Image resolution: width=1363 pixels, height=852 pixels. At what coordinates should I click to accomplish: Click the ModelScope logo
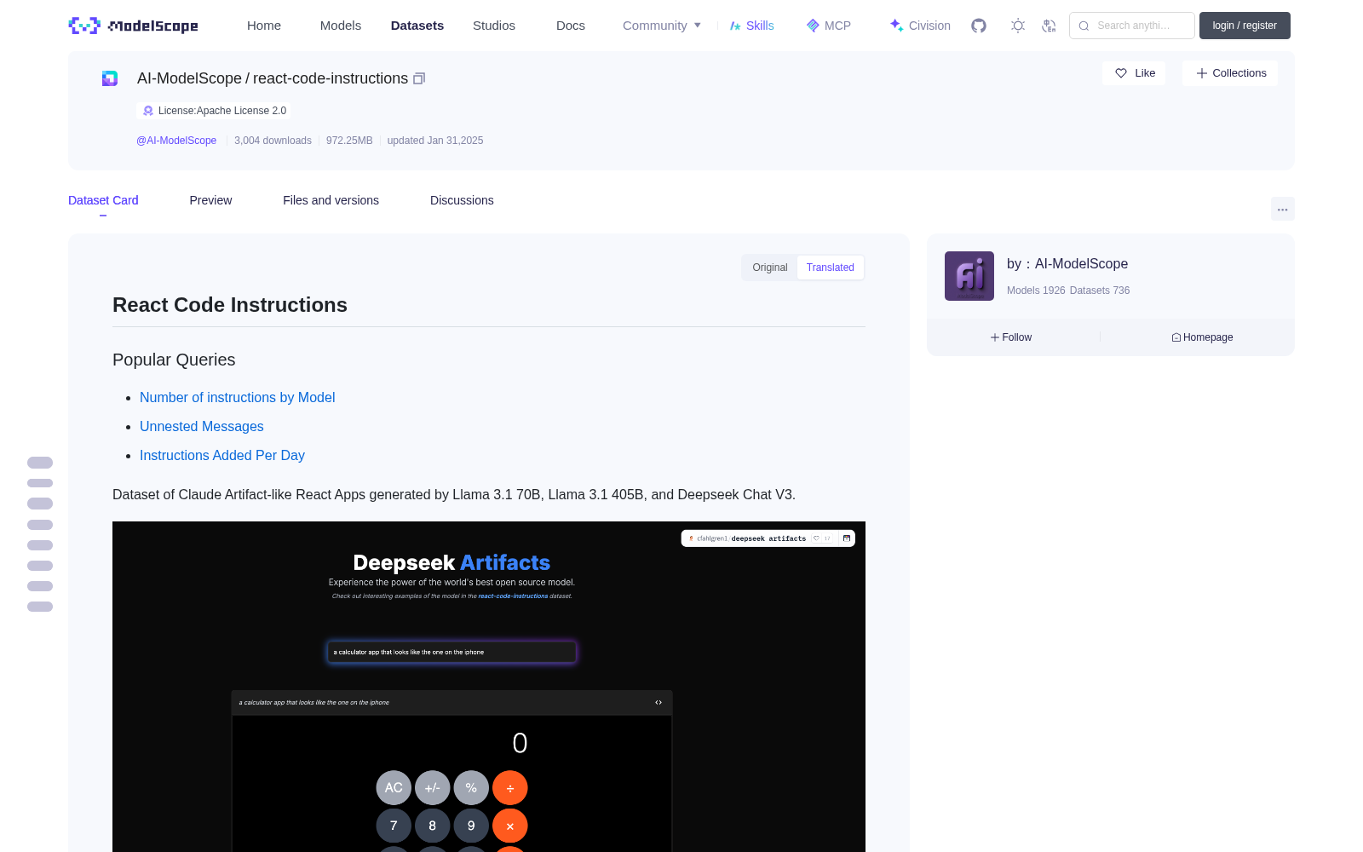[133, 26]
